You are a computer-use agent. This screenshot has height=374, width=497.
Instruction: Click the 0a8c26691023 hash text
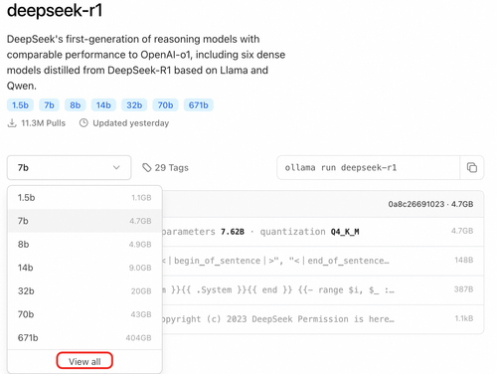[416, 204]
